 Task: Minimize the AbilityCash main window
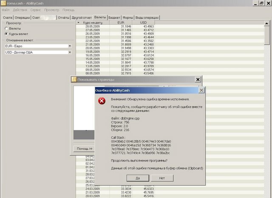pos(254,3)
